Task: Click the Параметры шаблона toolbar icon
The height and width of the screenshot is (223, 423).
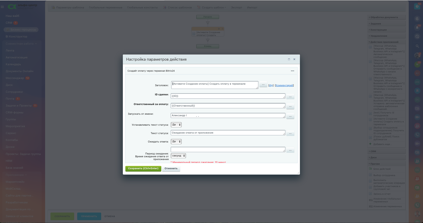Action: pos(53,7)
